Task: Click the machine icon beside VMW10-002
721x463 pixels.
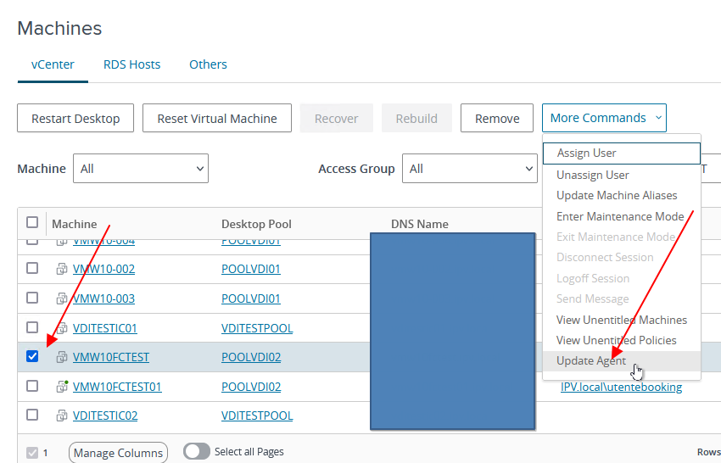Action: (x=62, y=269)
